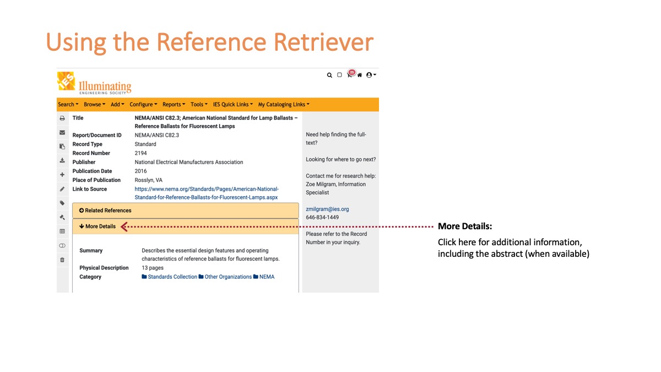
Task: Open the Configure menu
Action: [x=143, y=105]
